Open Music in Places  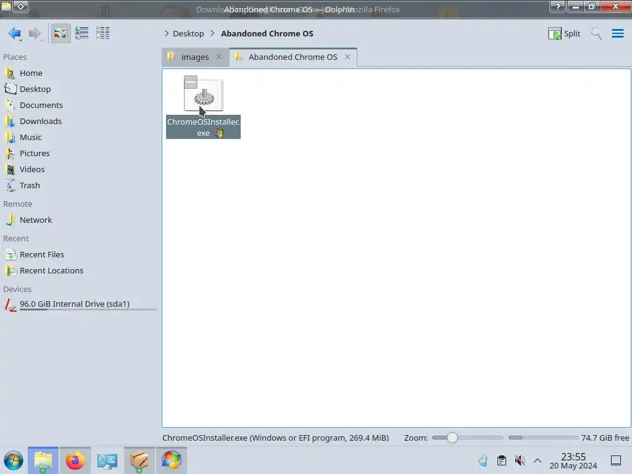[x=31, y=138]
